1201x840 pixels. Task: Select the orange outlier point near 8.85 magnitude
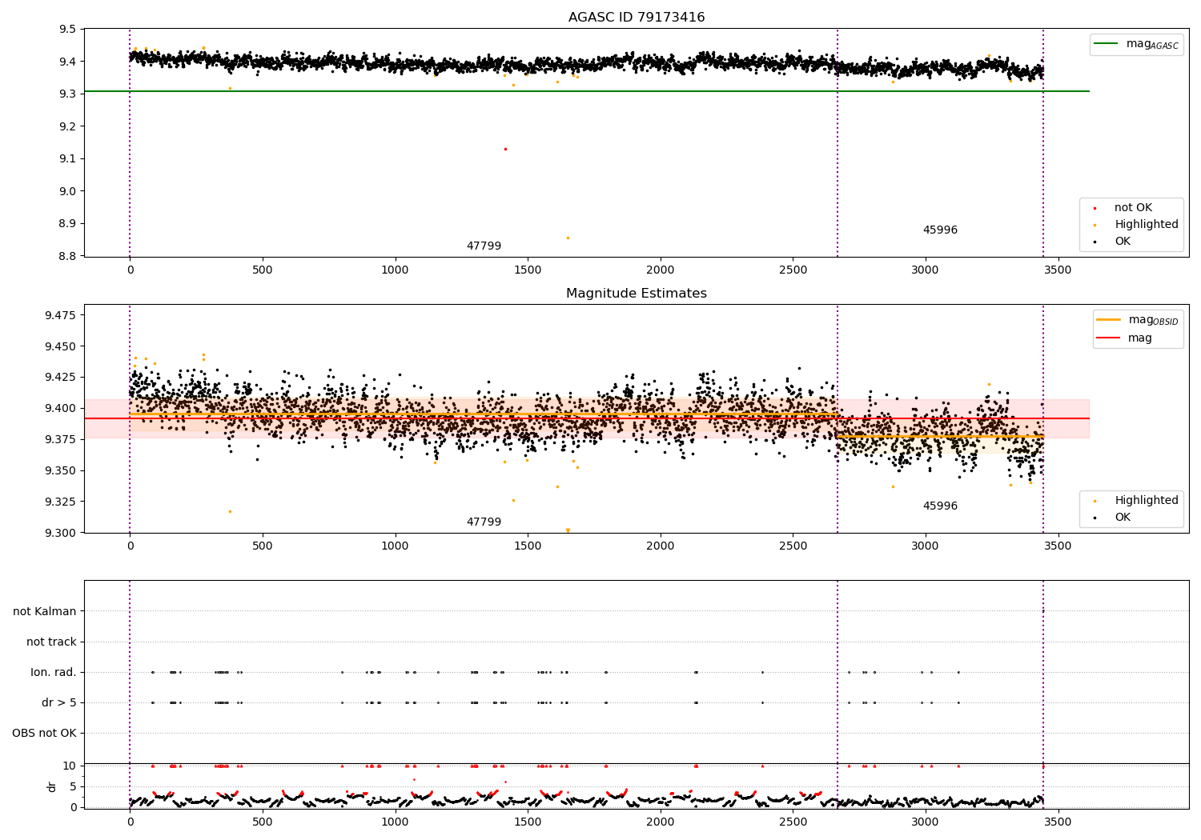click(568, 238)
